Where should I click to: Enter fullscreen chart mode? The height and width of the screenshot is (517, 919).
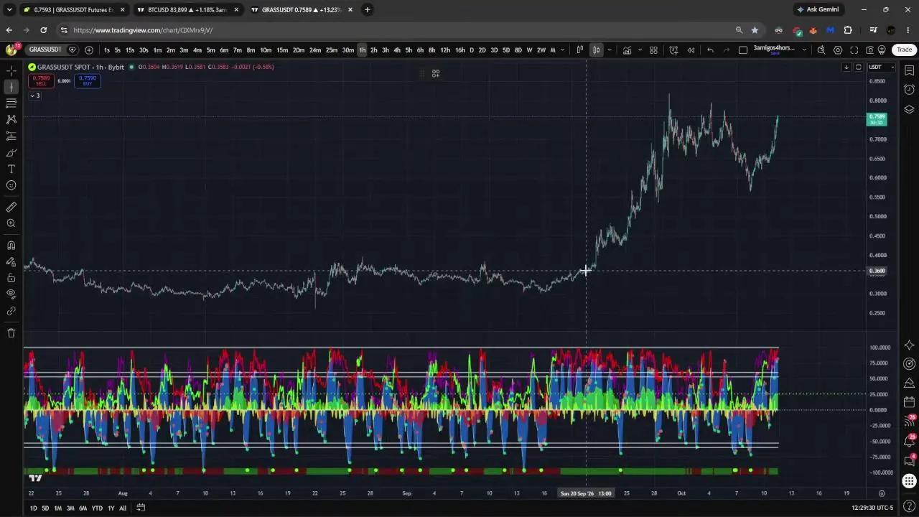click(854, 50)
